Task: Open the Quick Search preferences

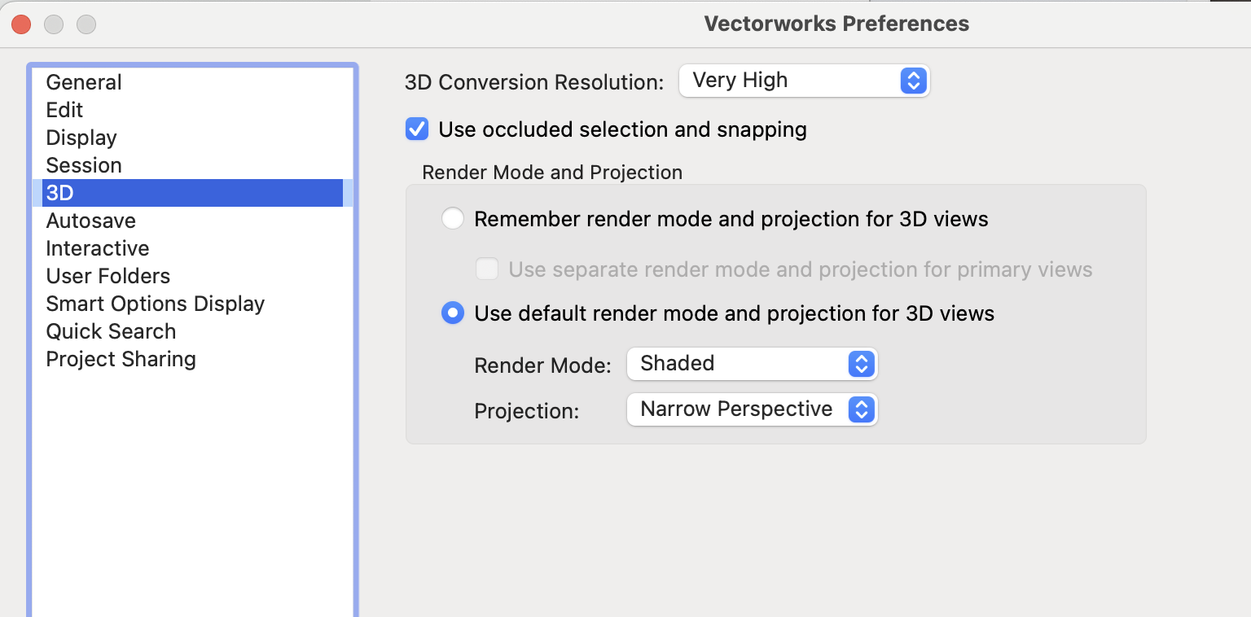Action: pos(111,331)
